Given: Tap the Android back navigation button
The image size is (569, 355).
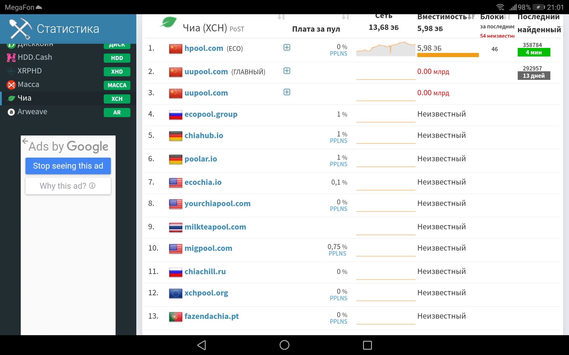Looking at the screenshot, I should 202,345.
